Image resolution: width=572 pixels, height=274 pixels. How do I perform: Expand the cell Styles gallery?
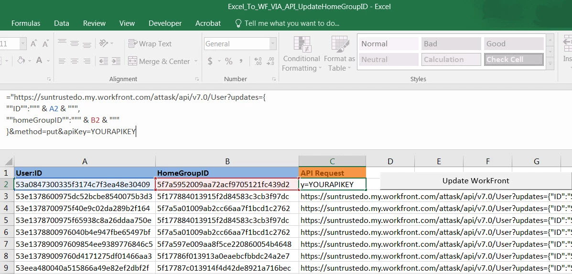tap(550, 63)
